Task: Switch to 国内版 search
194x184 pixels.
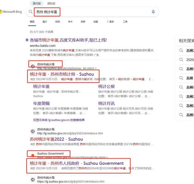Action: 37,3
